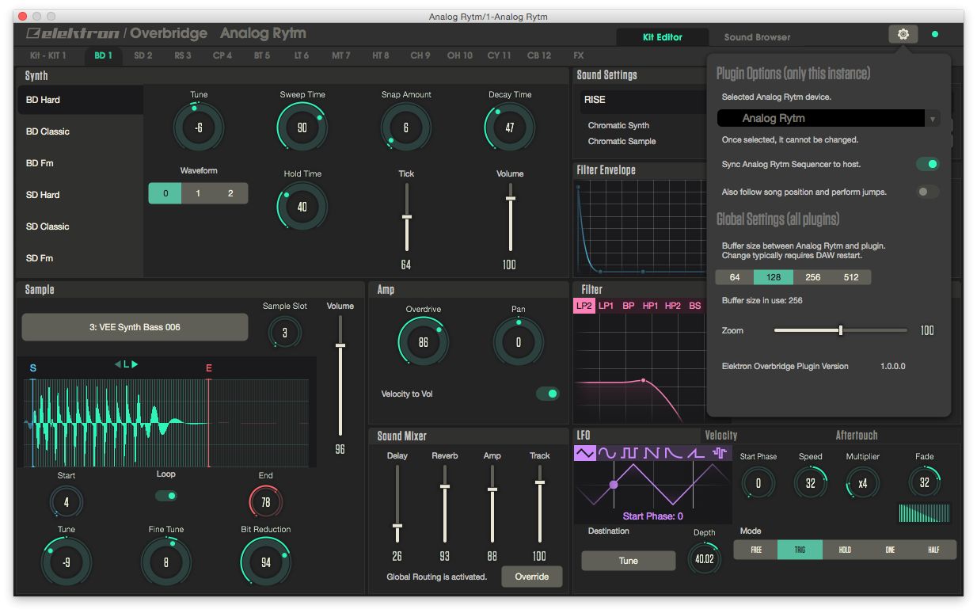
Task: Set LFO mode to FREE
Action: point(756,550)
